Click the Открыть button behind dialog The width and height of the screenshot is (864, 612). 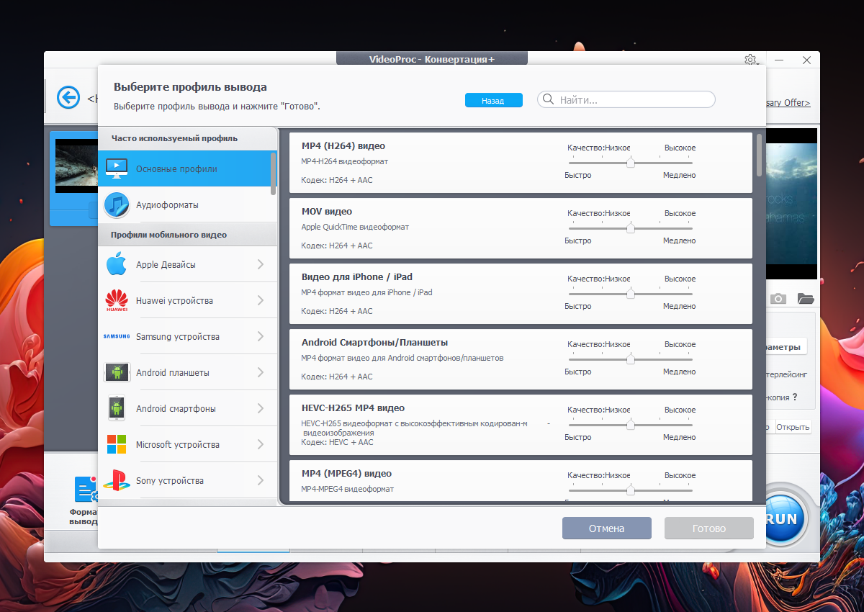[793, 427]
